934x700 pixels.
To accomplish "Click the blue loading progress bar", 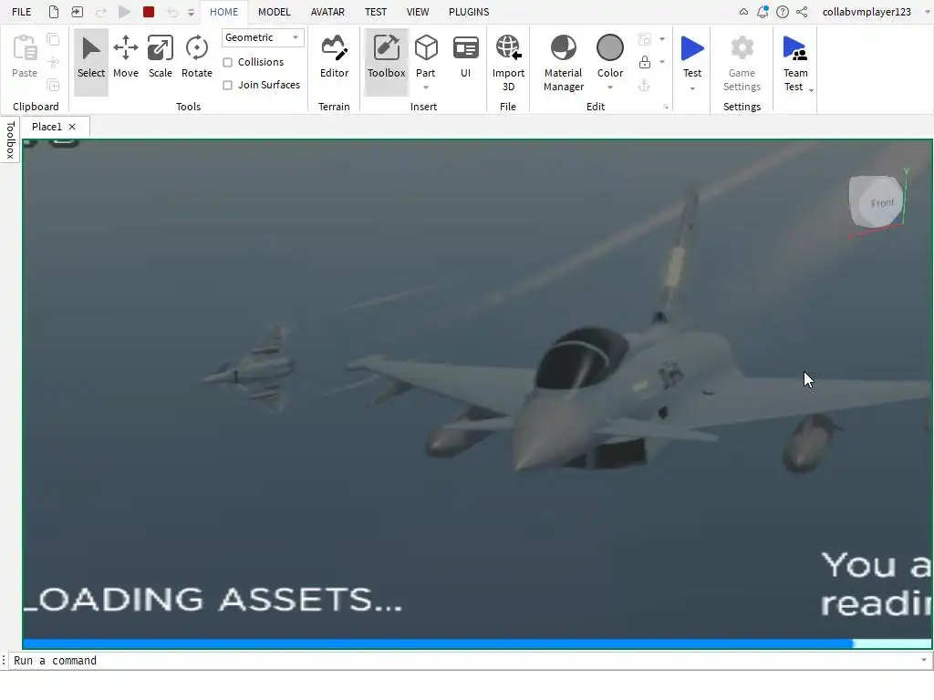I will 438,644.
